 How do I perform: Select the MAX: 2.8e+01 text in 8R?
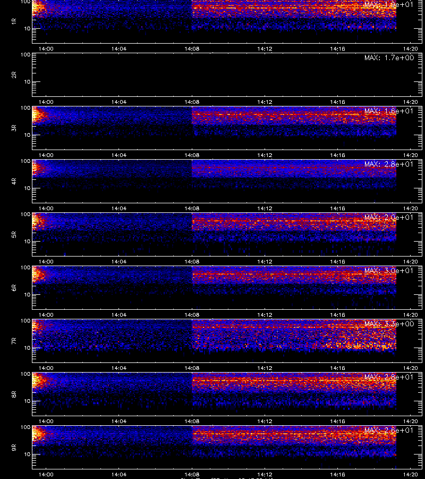click(x=389, y=377)
